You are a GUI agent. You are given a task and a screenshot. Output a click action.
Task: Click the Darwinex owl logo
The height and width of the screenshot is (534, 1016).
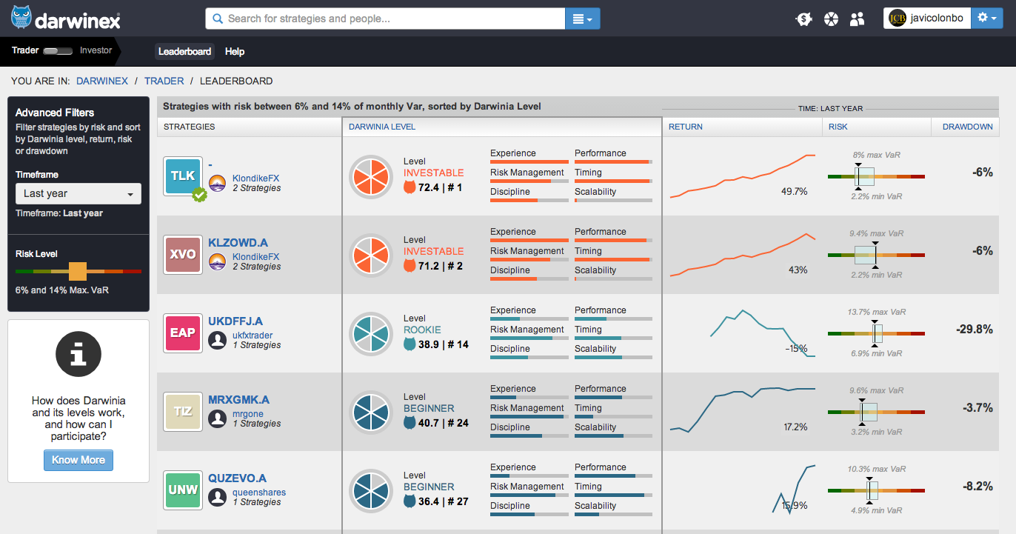pyautogui.click(x=21, y=18)
